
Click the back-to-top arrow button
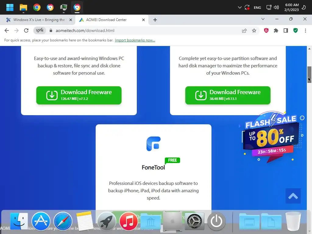click(x=293, y=196)
